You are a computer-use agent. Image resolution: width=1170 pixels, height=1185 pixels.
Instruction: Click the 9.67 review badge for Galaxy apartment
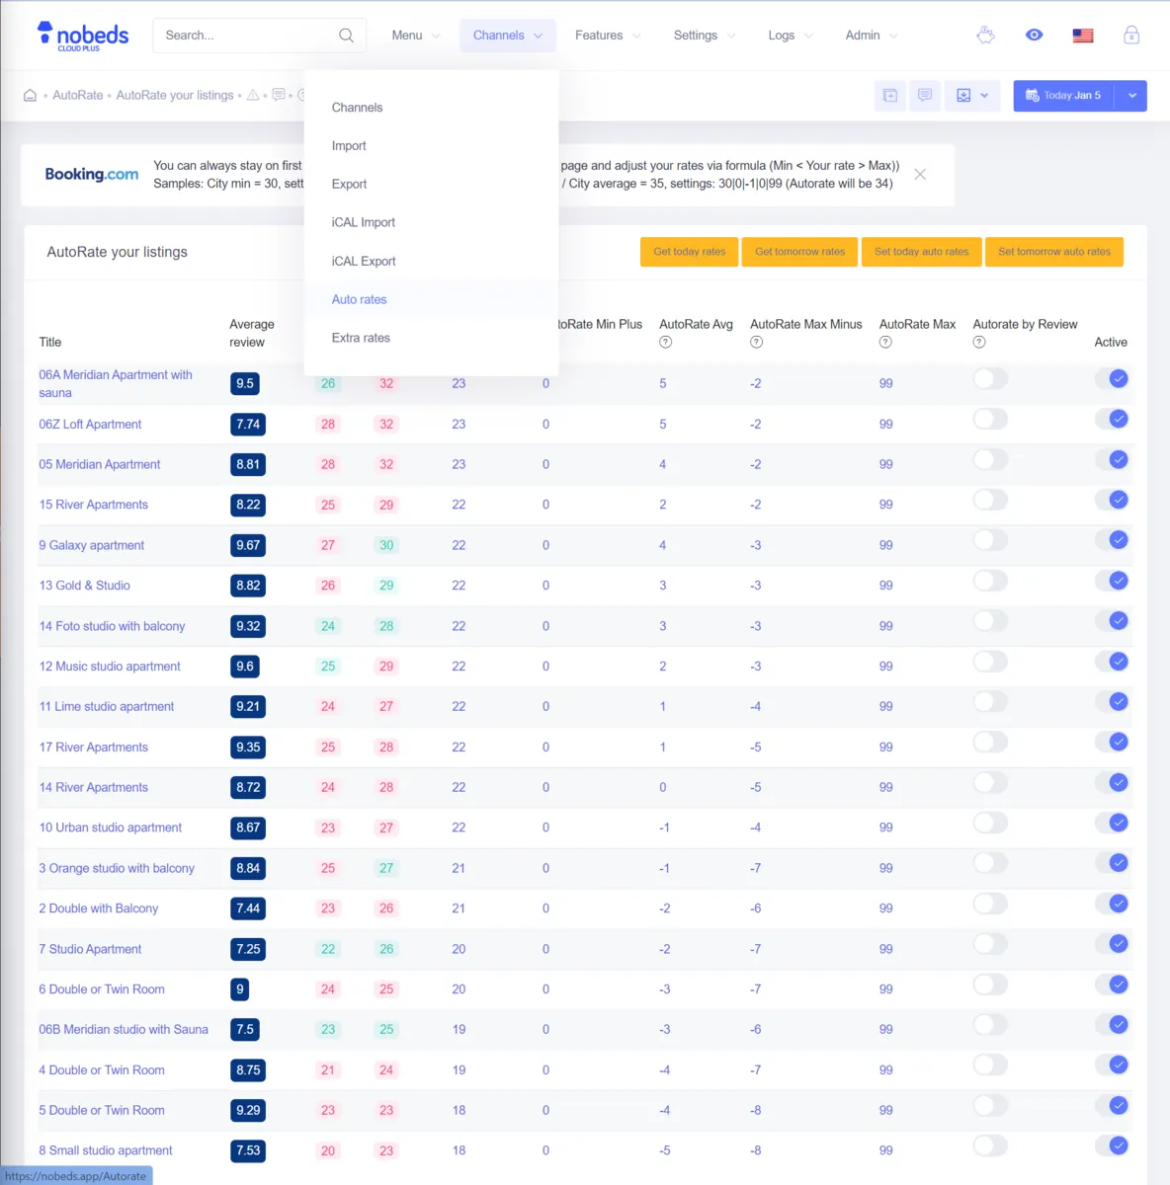coord(248,545)
